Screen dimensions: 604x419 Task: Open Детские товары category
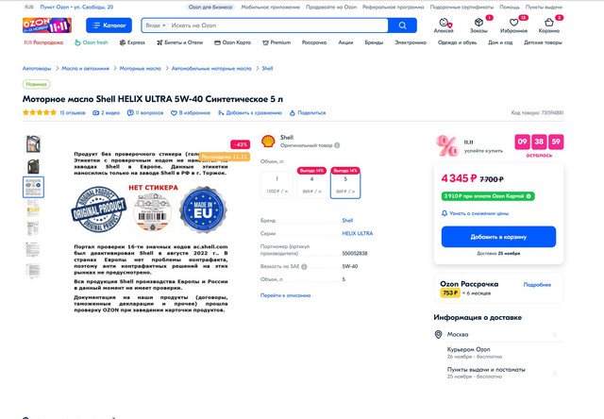544,42
